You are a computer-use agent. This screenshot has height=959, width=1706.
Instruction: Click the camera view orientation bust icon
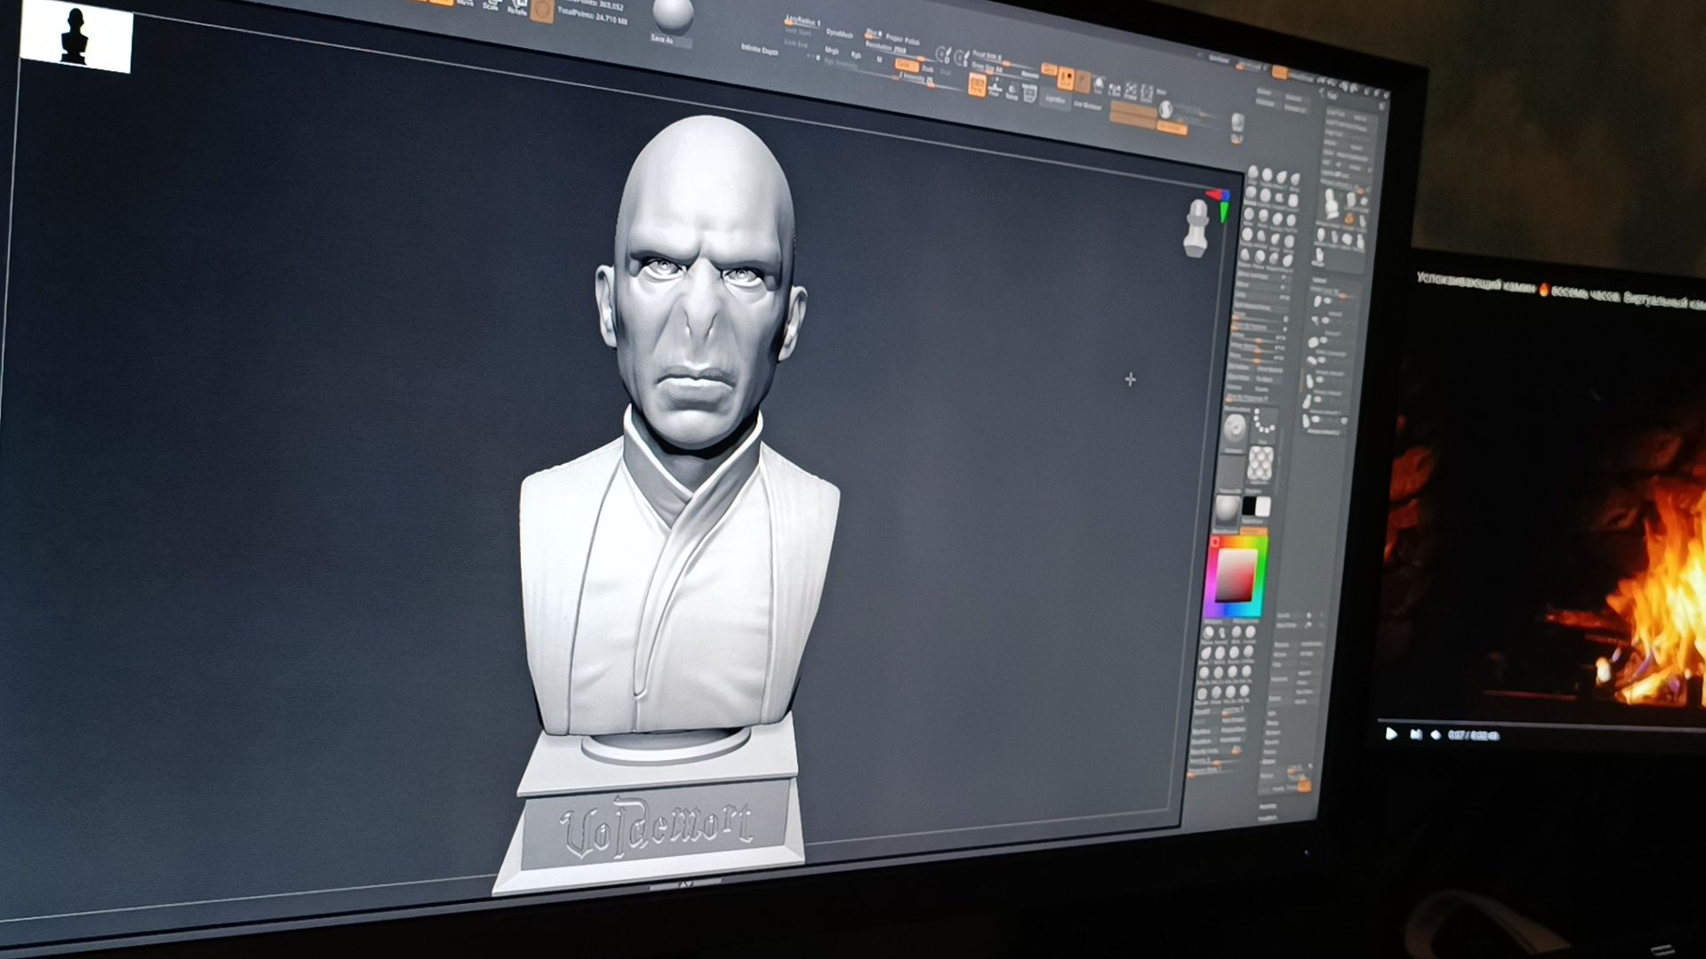1198,228
